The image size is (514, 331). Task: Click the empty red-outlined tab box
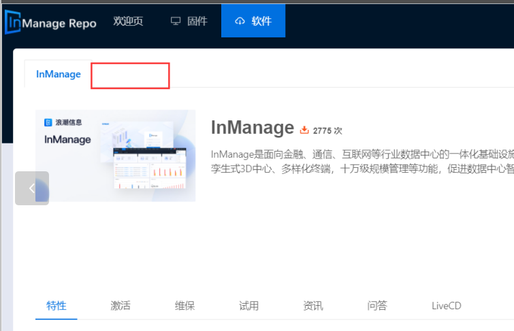coord(130,75)
